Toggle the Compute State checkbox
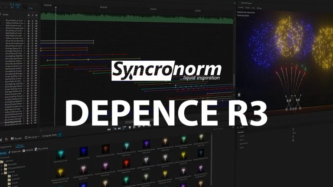The width and height of the screenshot is (333, 187). (x=60, y=135)
